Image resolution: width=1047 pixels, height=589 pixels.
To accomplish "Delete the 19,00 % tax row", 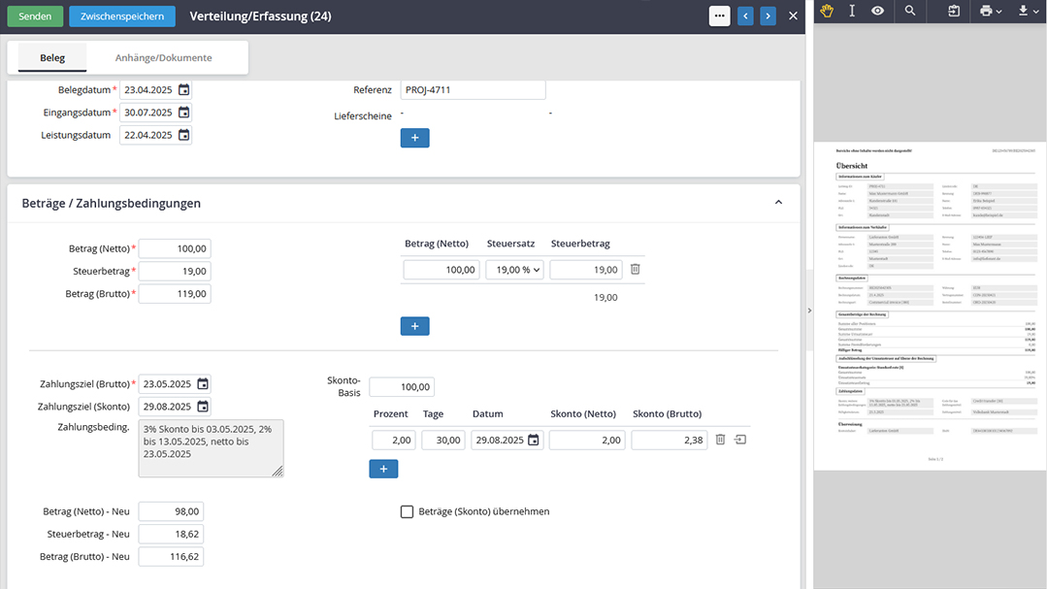I will click(x=635, y=270).
